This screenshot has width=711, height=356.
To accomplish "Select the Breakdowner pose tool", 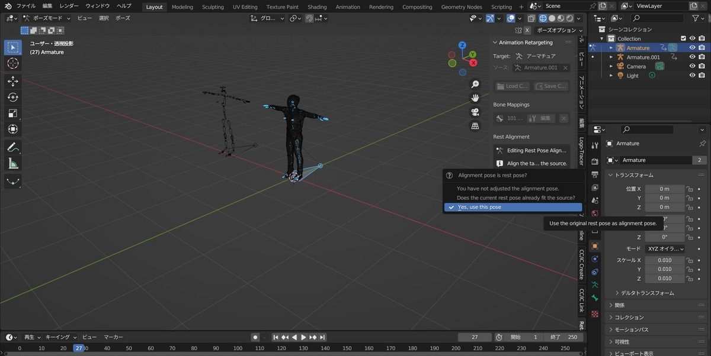I will 13,182.
